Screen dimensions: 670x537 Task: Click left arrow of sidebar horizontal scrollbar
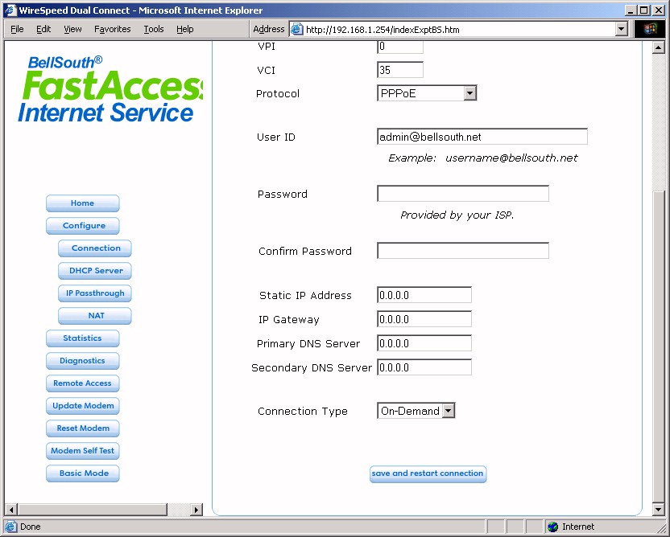click(x=11, y=510)
